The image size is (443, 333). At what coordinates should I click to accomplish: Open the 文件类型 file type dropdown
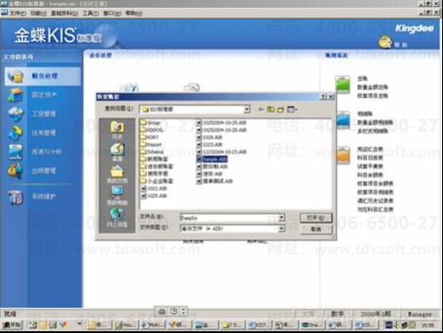click(x=282, y=228)
